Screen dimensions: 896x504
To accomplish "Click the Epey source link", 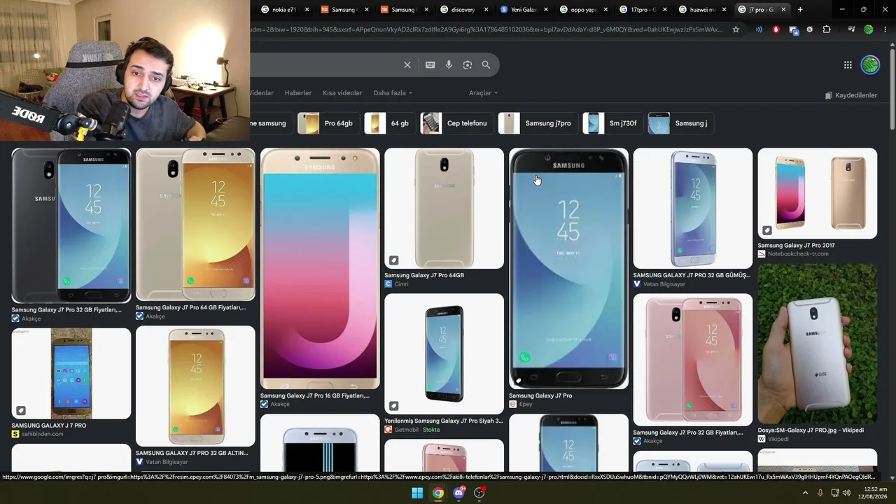I will coord(521,404).
